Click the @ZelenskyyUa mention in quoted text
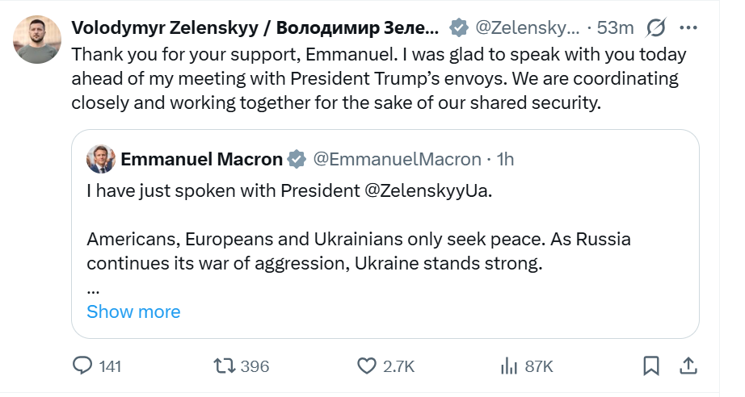 coord(429,193)
